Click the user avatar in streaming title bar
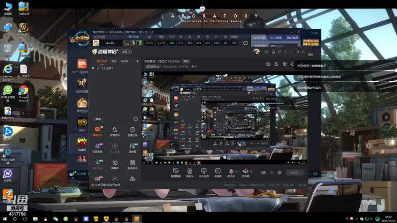The width and height of the screenshot is (397, 223). coord(257,52)
